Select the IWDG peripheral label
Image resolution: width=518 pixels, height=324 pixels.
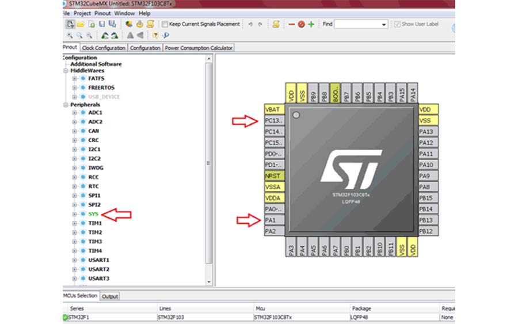point(96,168)
